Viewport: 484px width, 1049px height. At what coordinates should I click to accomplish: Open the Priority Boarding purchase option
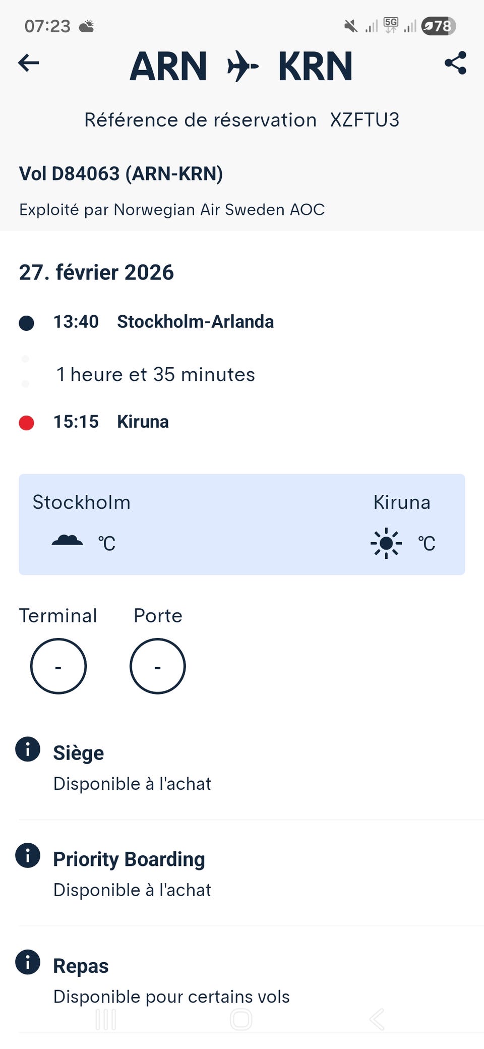point(132,874)
